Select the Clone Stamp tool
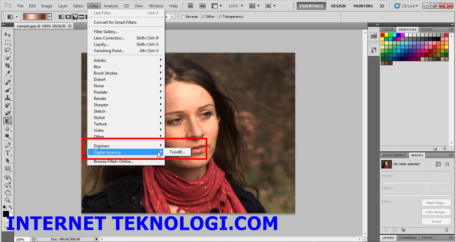The height and width of the screenshot is (242, 456). point(8,98)
